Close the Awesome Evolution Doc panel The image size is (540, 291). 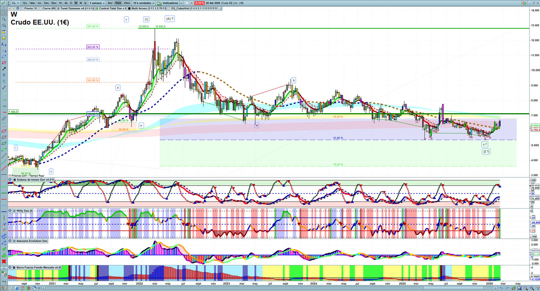10,241
